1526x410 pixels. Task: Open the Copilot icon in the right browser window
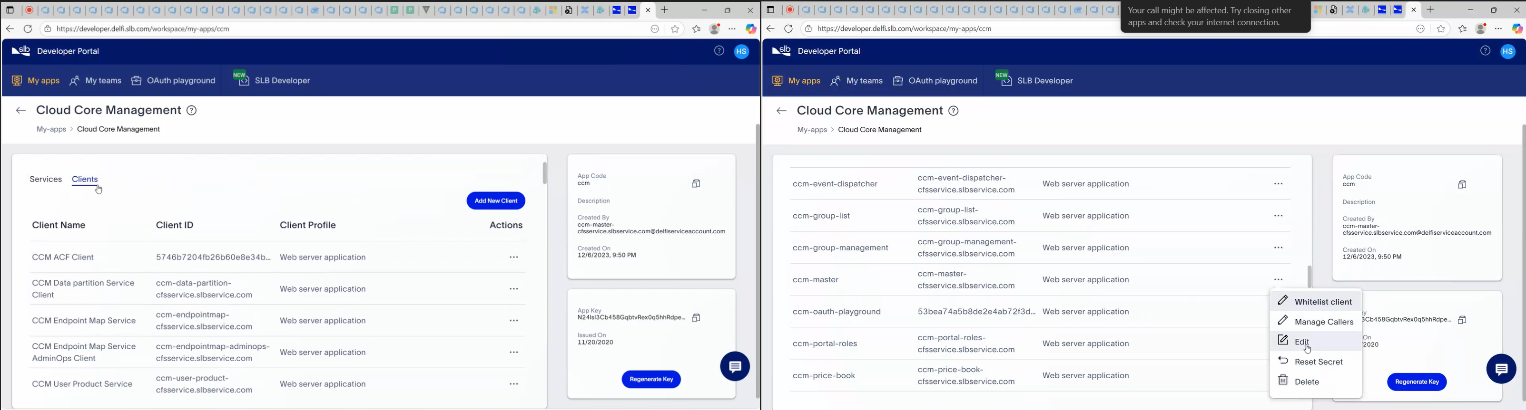pos(1517,29)
